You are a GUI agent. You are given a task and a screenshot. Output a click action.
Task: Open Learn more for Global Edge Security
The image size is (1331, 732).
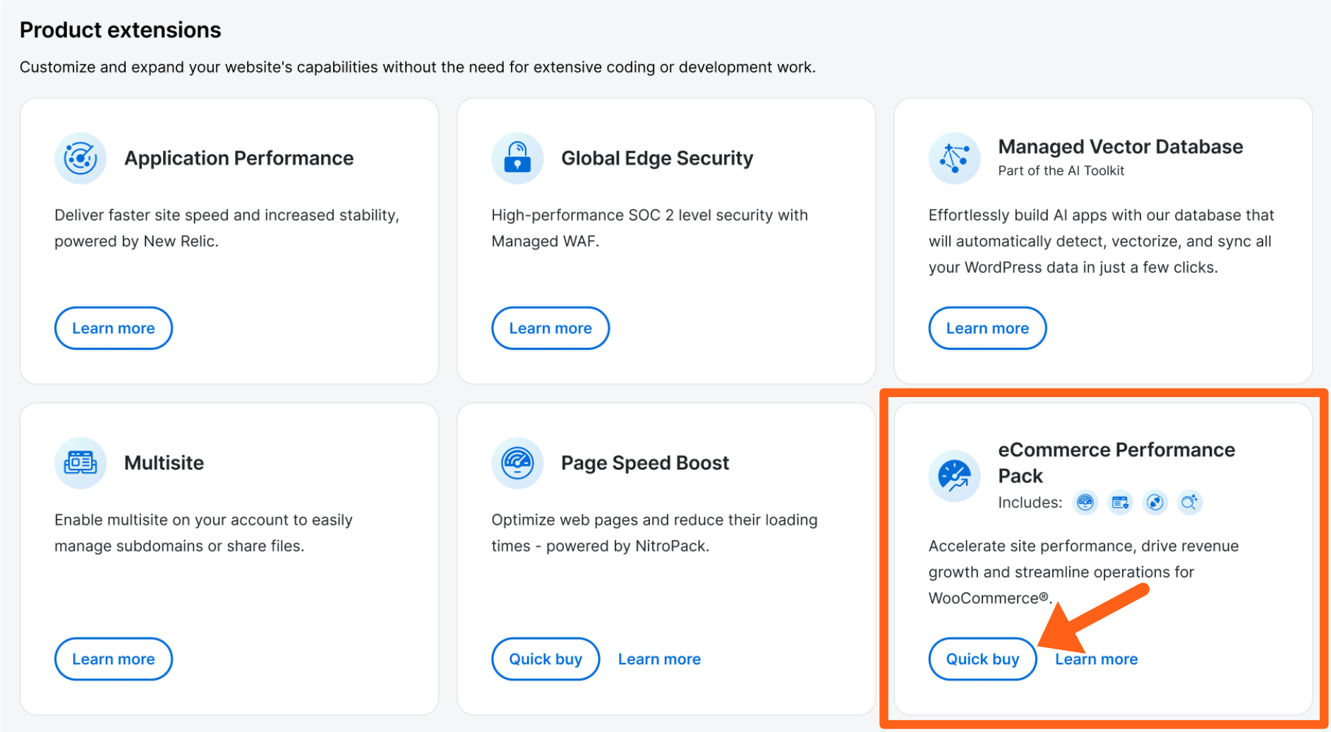[550, 328]
